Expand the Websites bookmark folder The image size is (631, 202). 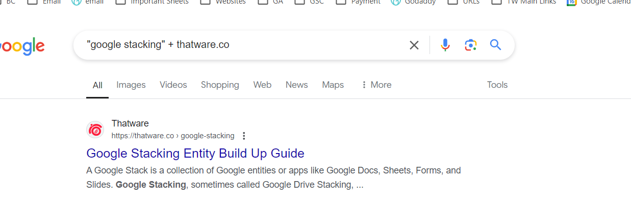223,2
